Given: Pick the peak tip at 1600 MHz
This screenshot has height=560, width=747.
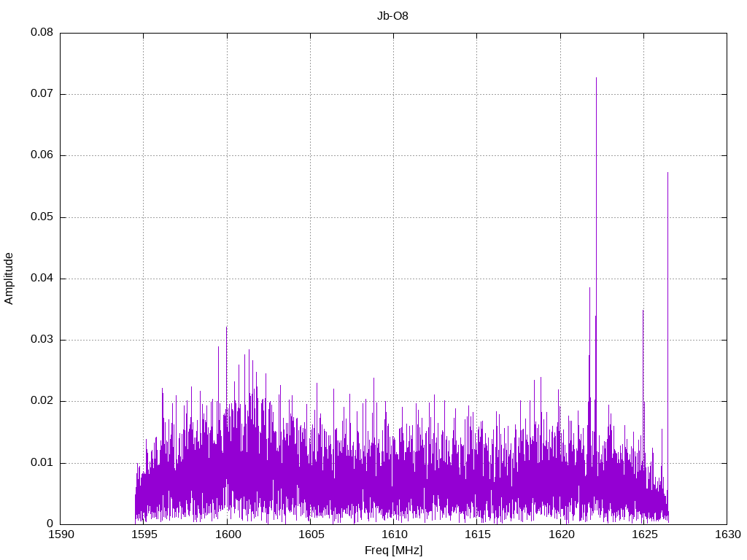Looking at the screenshot, I should pos(226,327).
